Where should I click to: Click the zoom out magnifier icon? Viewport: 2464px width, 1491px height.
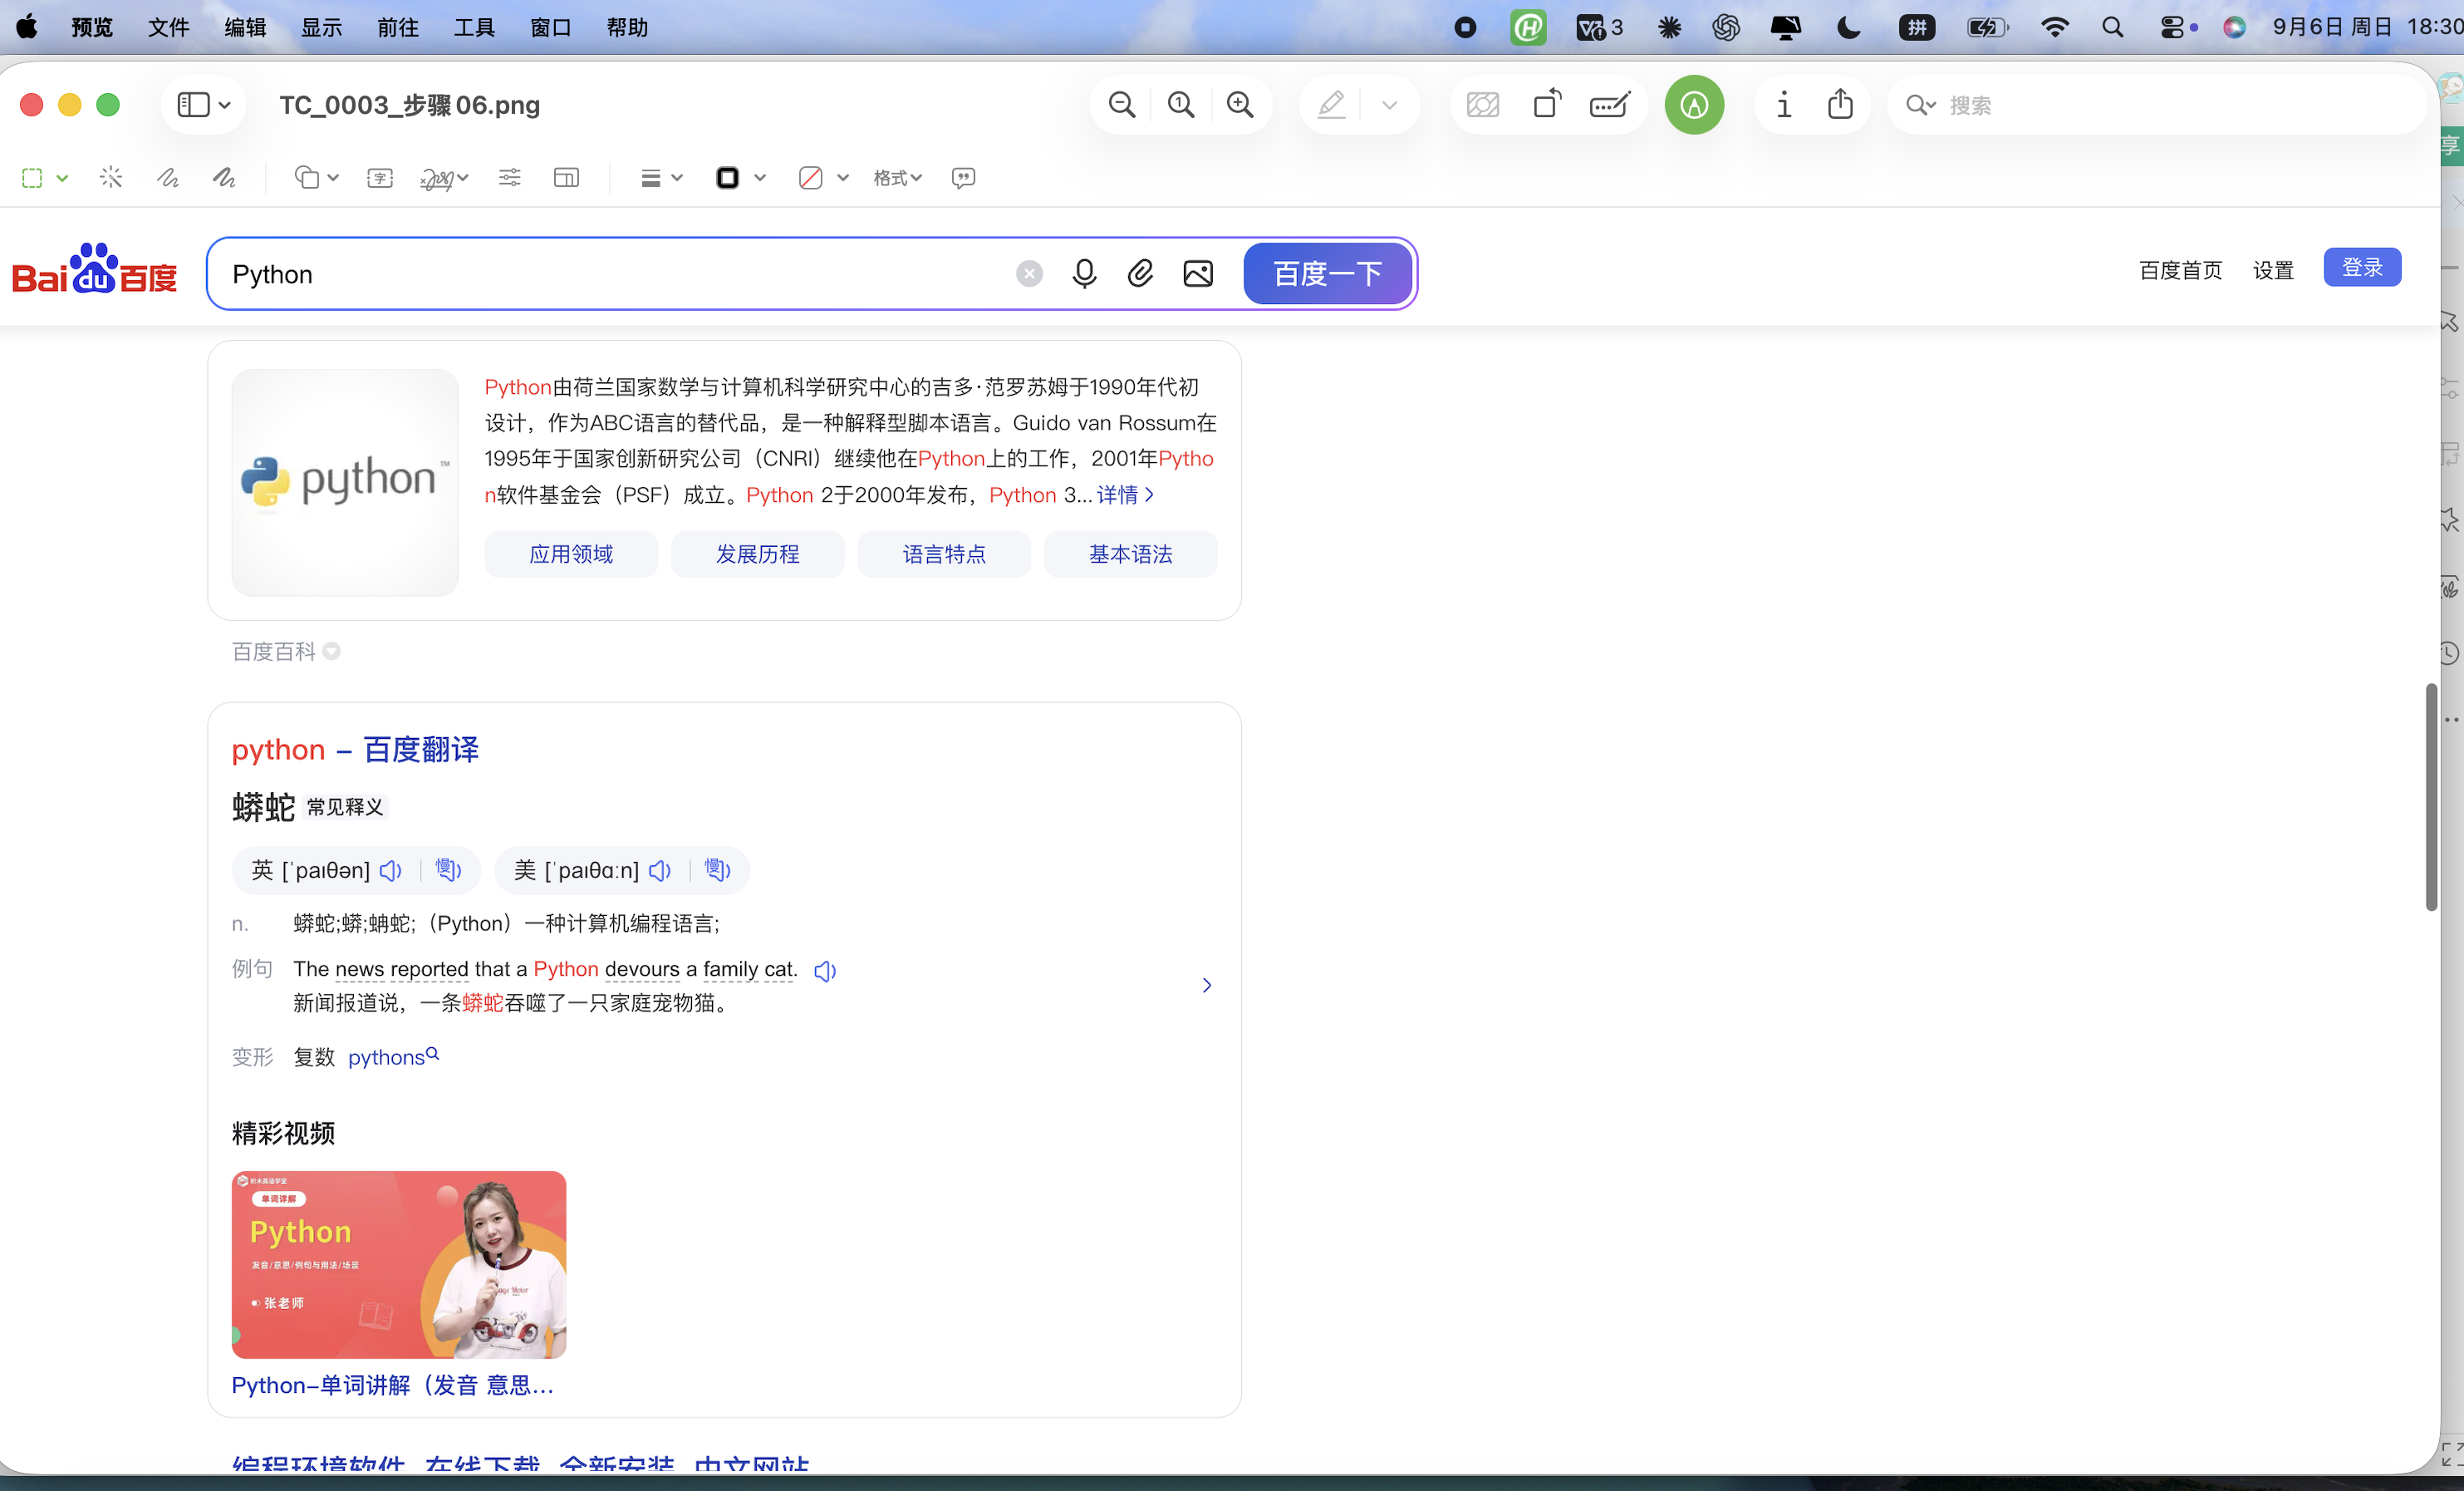[1121, 105]
